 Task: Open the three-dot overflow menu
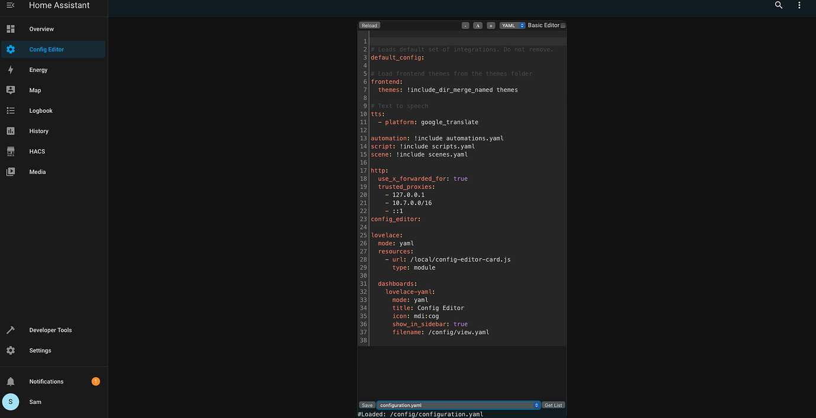799,5
